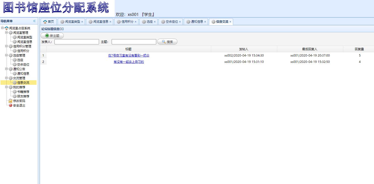Open thread 在7号自习室有没有看到一把伞
The image size is (374, 184).
129,55
